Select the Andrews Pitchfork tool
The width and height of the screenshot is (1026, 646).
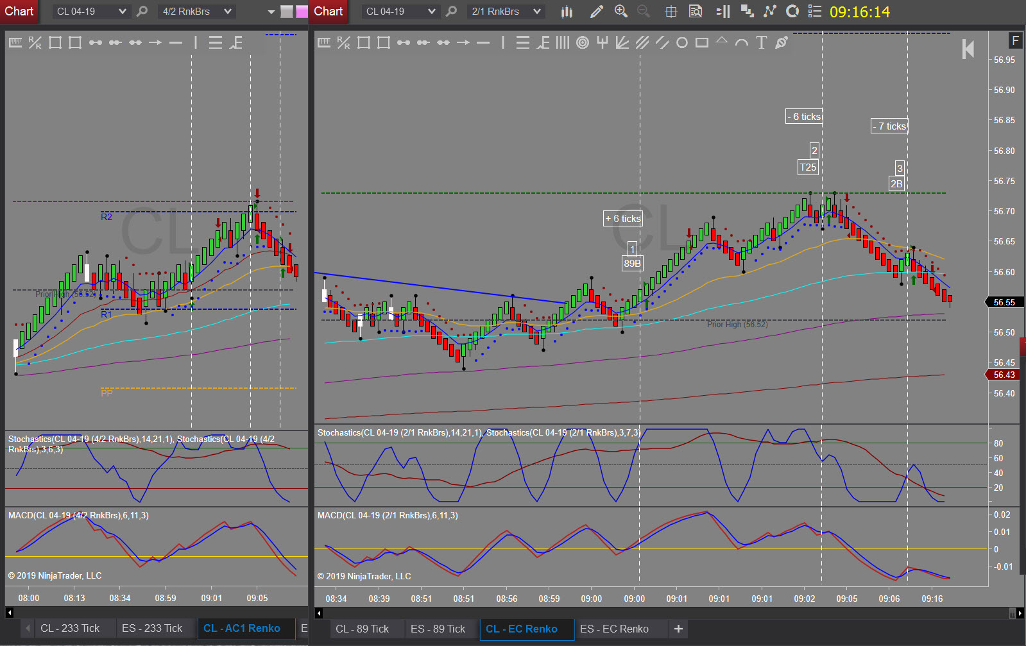click(x=603, y=43)
